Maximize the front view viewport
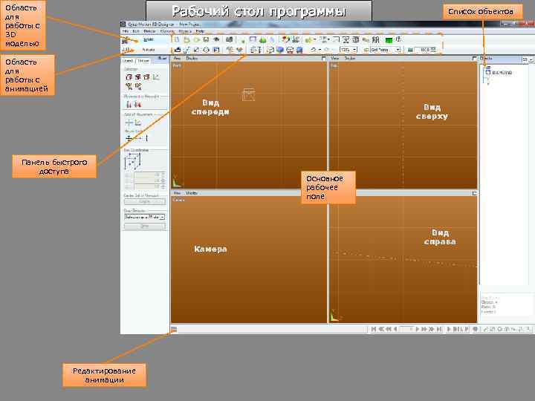Screen dimensions: 535x401 (323, 59)
